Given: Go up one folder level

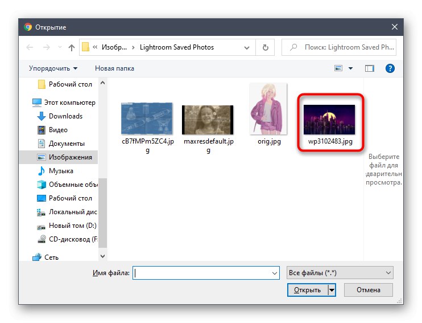Looking at the screenshot, I should (71, 47).
